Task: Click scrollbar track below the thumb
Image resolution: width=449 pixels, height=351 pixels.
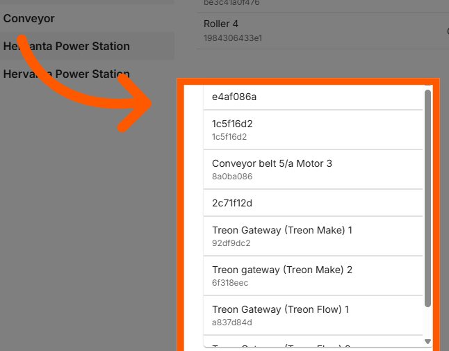Action: pos(427,322)
